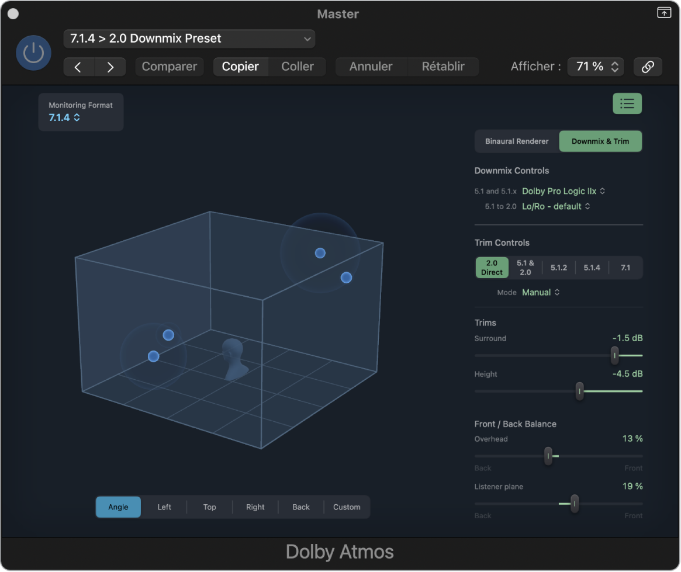This screenshot has height=572, width=681.
Task: Click the Comparer button
Action: tap(170, 67)
